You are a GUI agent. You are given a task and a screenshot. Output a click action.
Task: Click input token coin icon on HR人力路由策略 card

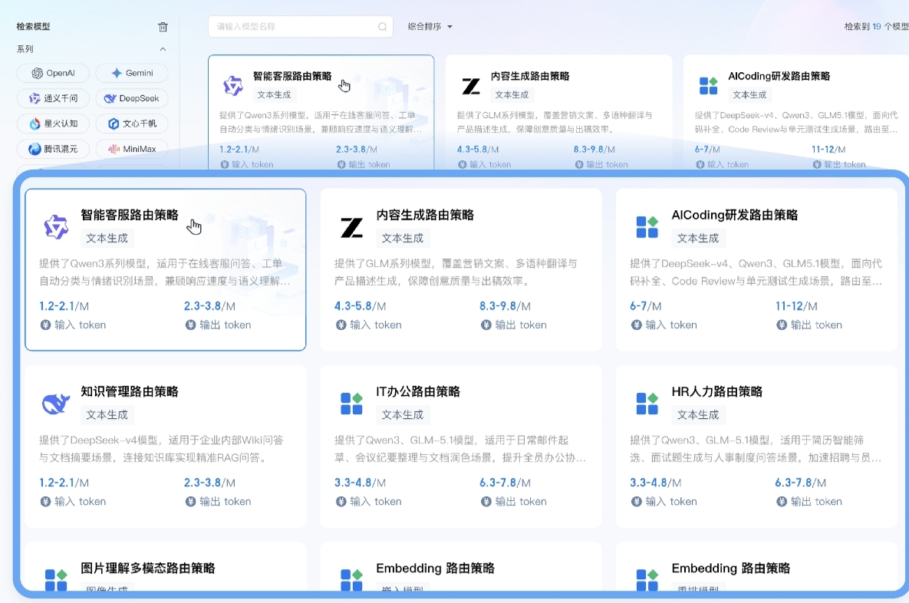(637, 502)
